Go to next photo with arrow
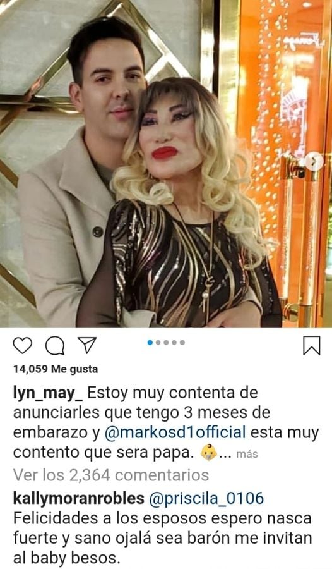The width and height of the screenshot is (332, 569). click(314, 162)
